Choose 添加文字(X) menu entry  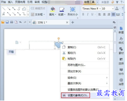click(85, 71)
